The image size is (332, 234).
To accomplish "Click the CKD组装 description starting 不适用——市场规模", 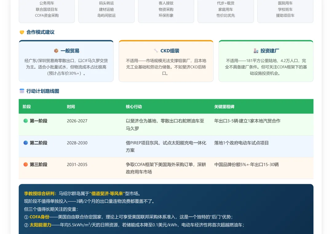I will pyautogui.click(x=166, y=67).
